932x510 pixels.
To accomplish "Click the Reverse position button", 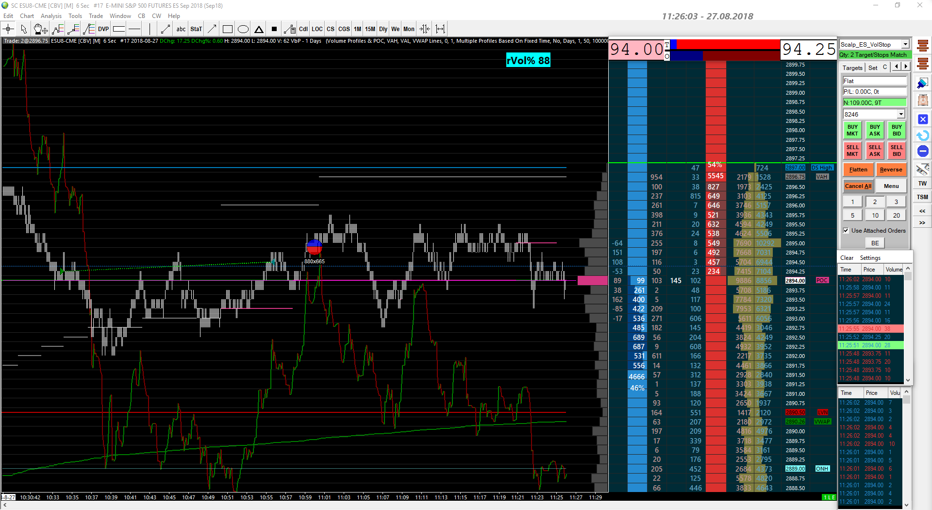I will click(891, 170).
